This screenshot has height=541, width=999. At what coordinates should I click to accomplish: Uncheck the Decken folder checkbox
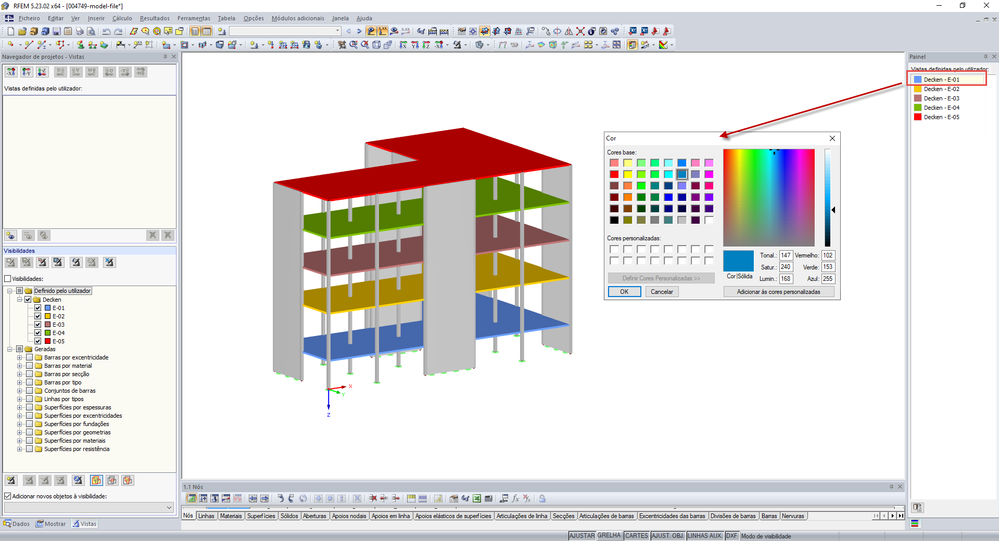(x=28, y=300)
